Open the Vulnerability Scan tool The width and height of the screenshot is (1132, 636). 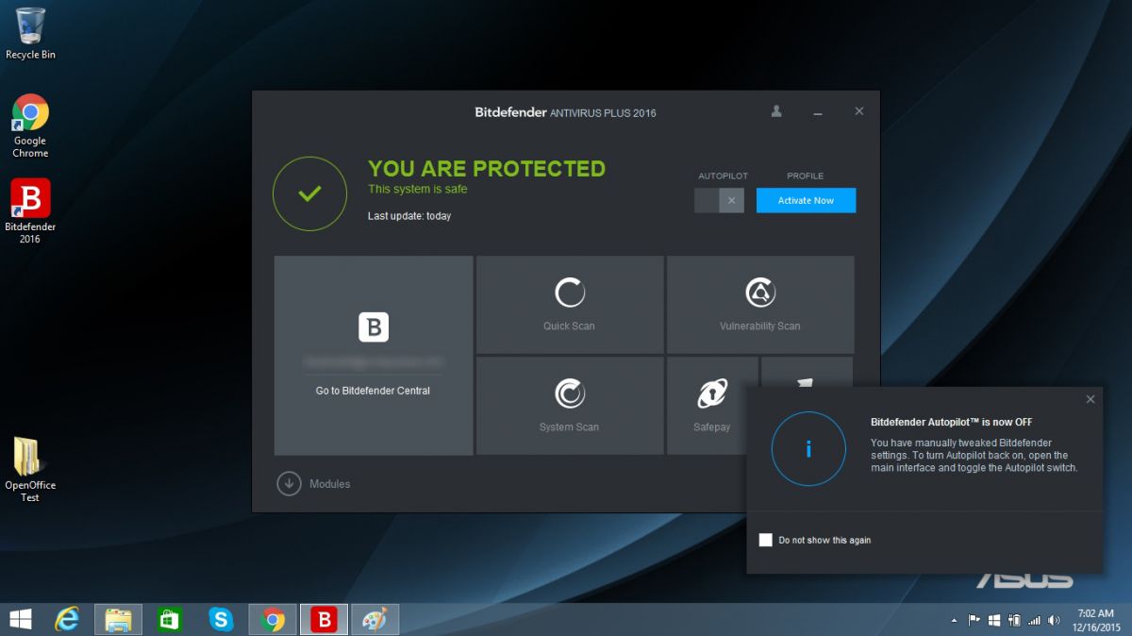759,304
